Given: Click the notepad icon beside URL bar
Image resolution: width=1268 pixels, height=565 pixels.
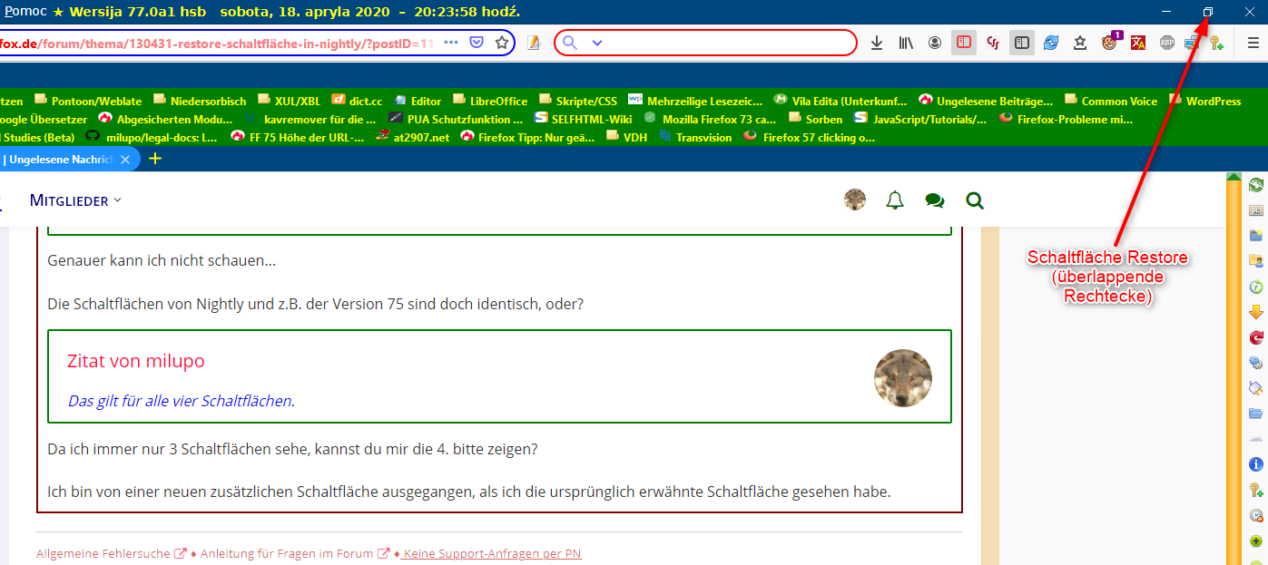Looking at the screenshot, I should point(535,43).
